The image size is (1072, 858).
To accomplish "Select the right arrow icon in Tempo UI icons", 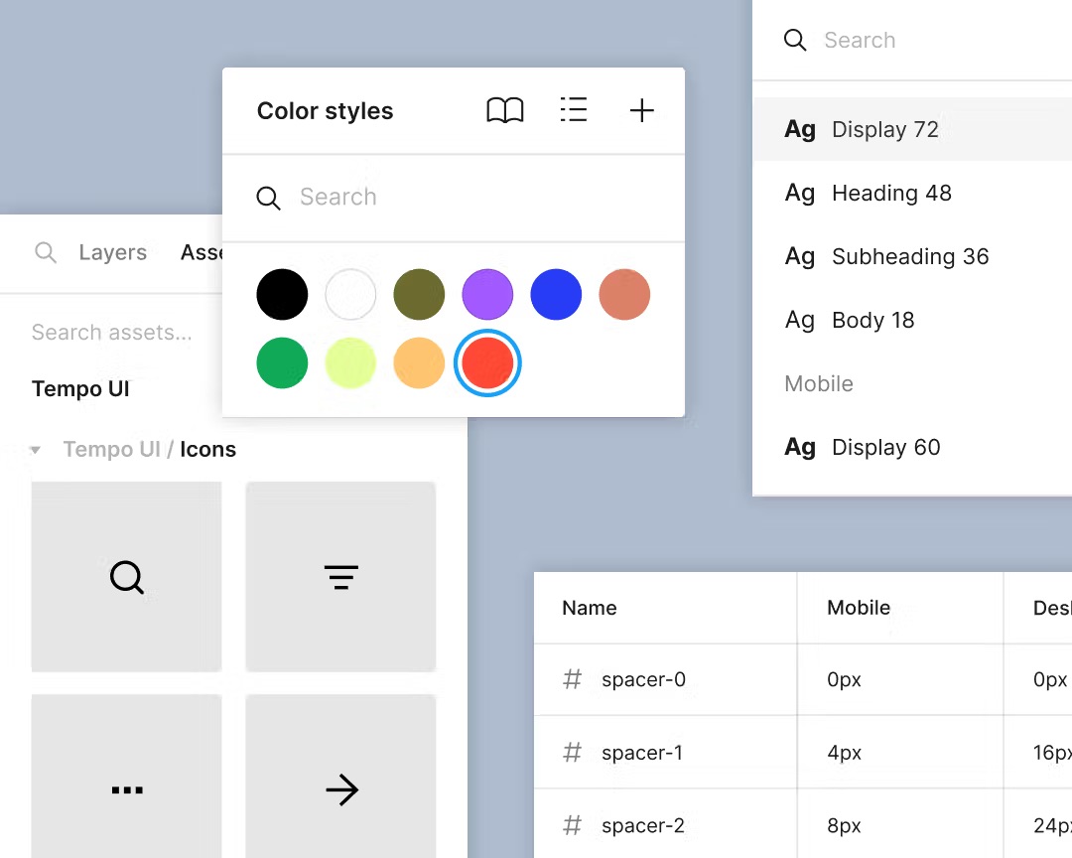I will pyautogui.click(x=340, y=789).
